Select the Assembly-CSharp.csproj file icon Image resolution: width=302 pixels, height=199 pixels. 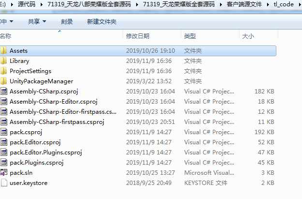(4, 92)
